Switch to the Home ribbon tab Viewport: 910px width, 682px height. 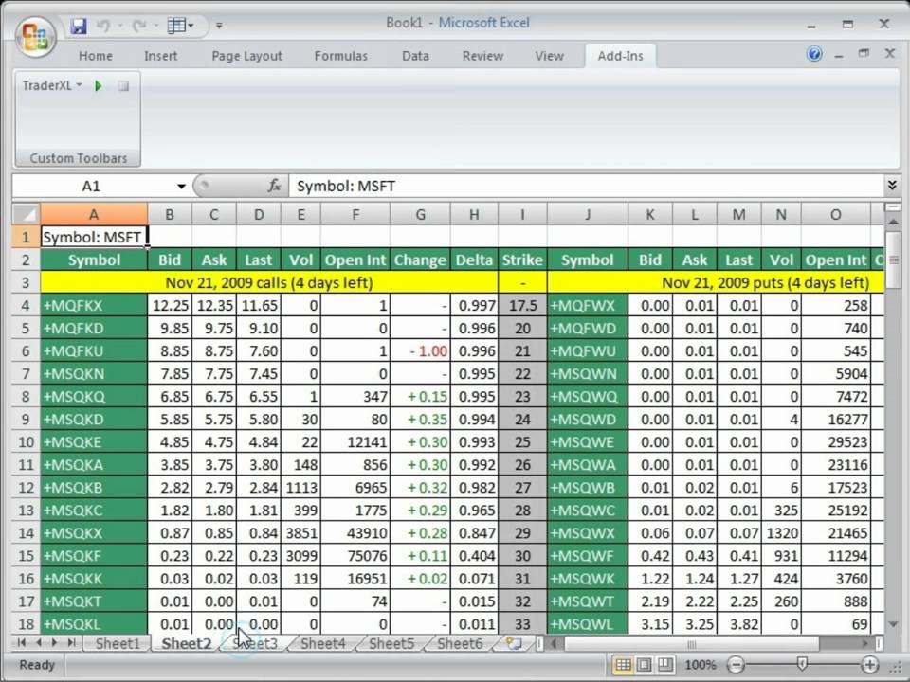tap(95, 56)
